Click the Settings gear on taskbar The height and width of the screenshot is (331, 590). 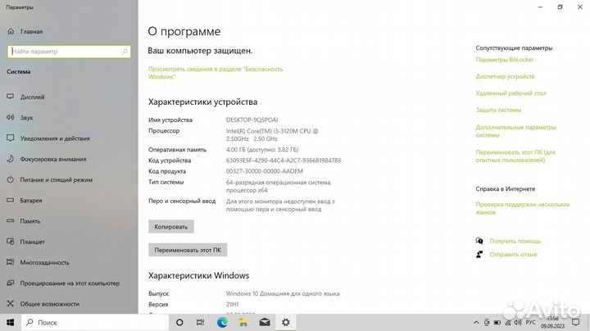pyautogui.click(x=286, y=322)
